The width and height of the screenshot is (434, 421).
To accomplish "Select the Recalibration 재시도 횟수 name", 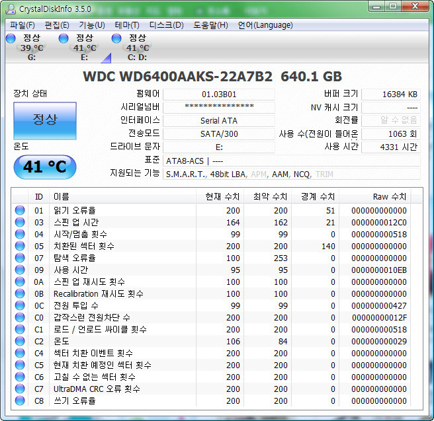I will pyautogui.click(x=99, y=294).
